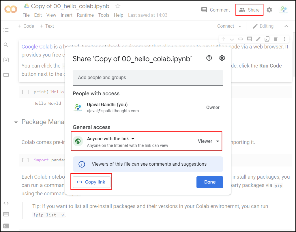Click the Add people and groups field

[x=148, y=78]
